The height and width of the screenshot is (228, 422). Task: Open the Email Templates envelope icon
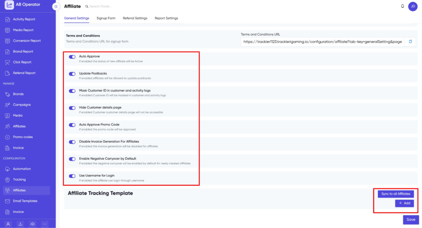tap(7, 201)
